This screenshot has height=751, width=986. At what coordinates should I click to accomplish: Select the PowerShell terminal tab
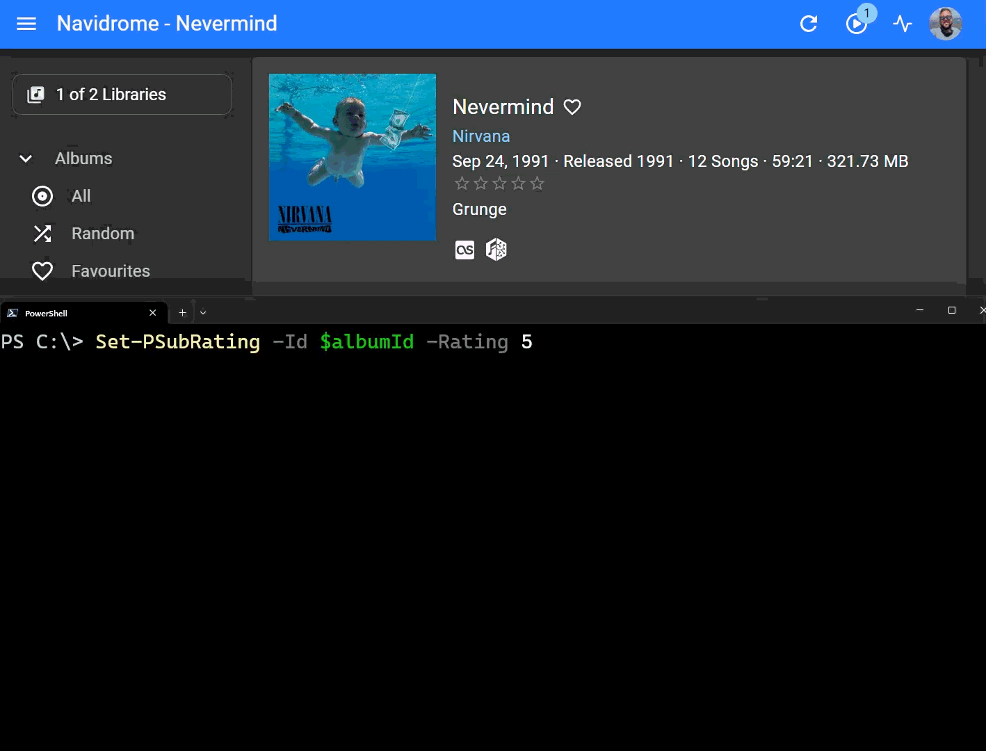(x=83, y=313)
